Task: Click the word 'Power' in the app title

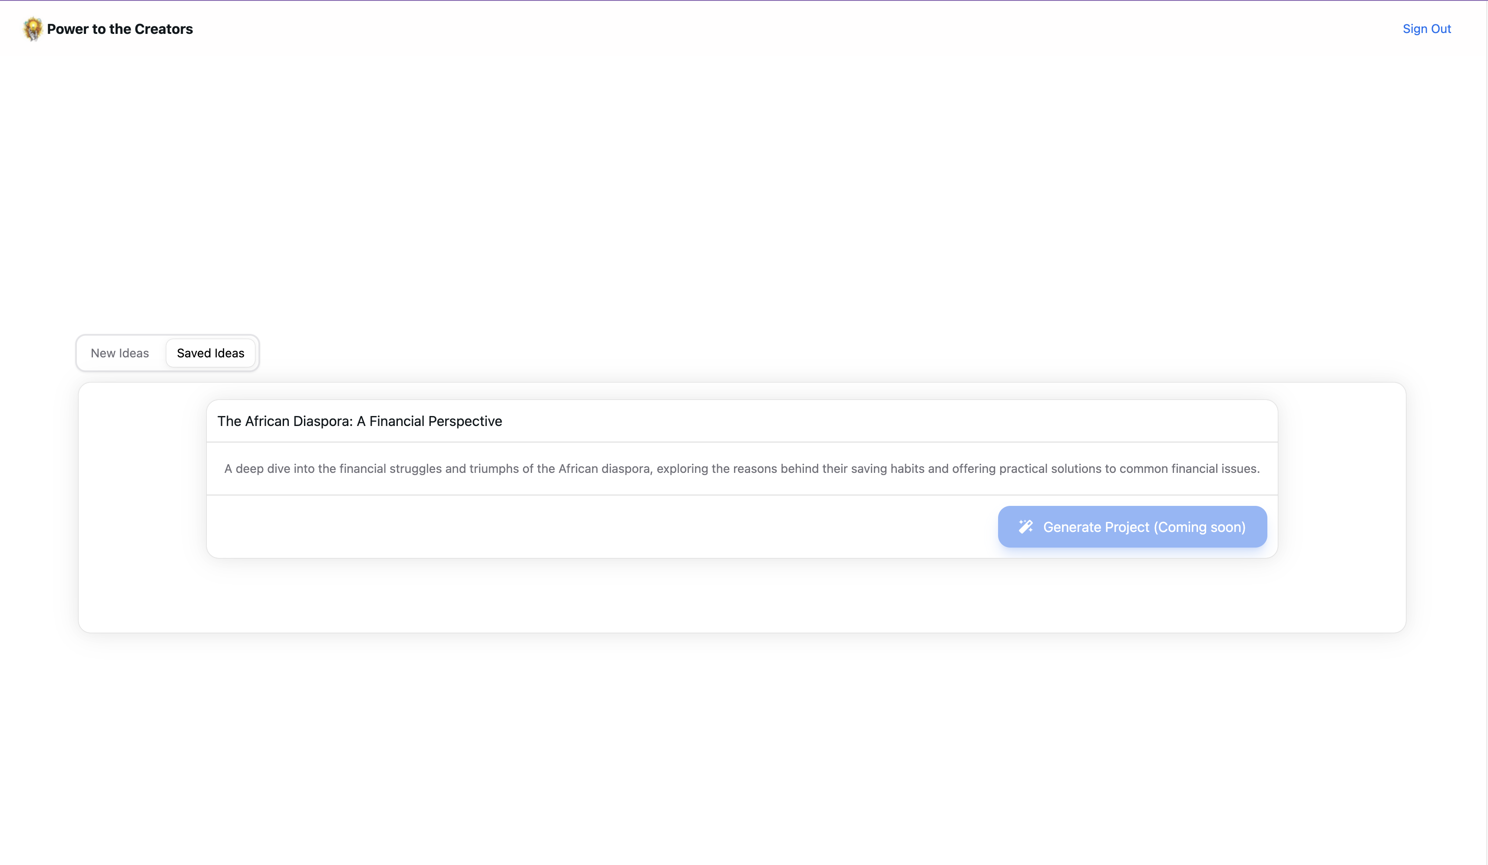Action: coord(67,29)
